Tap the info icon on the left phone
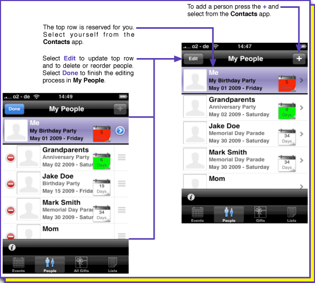Screen dimensions: 315x283 [x=12, y=247]
